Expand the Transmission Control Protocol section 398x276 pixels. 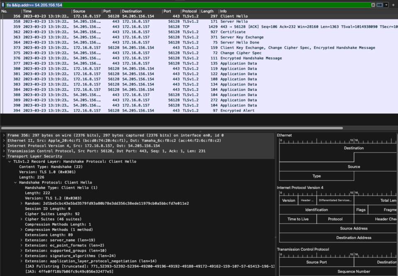click(x=4, y=151)
